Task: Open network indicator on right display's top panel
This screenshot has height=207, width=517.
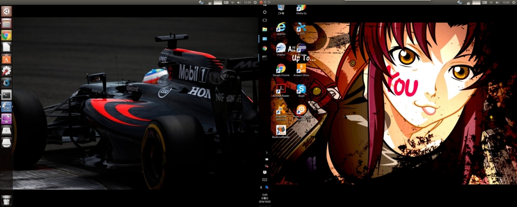Action: coord(491,3)
